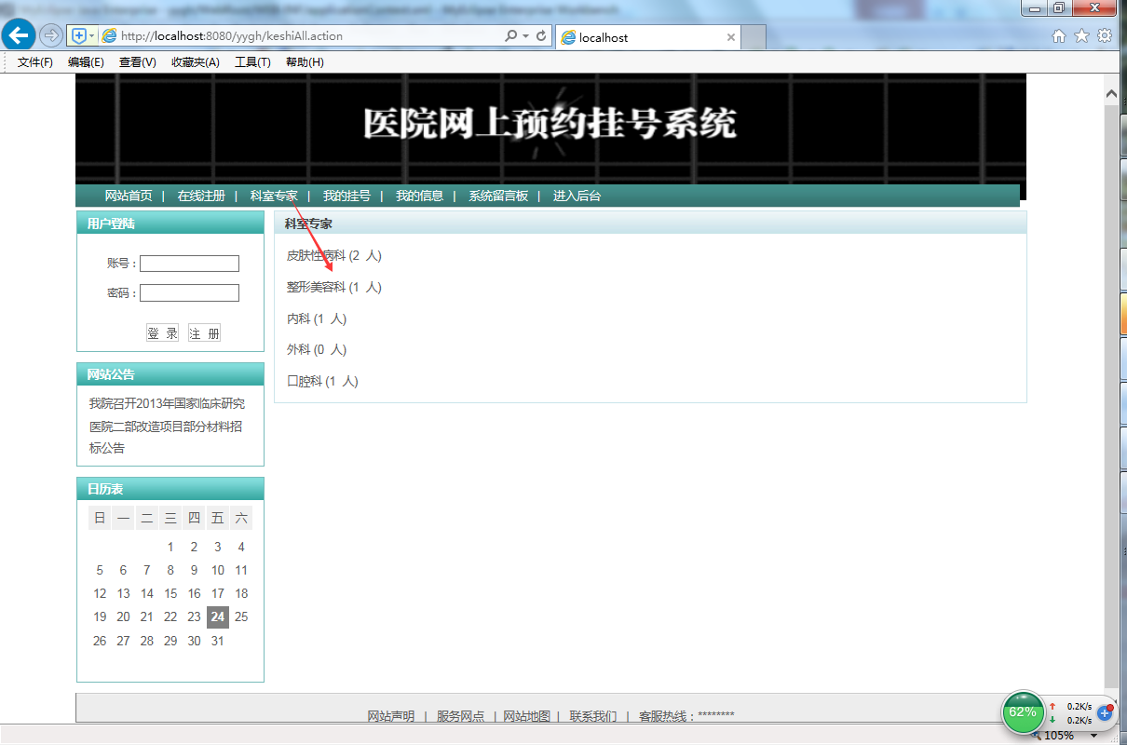Click 联系我们 footer link

point(593,716)
